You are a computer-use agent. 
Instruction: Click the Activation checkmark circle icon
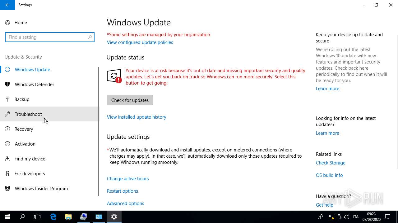click(7, 144)
